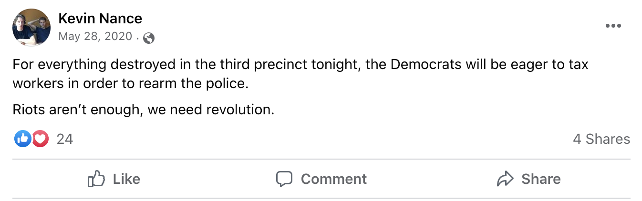The height and width of the screenshot is (201, 642).
Task: Click the speech bubble icon beside Comment
Action: (x=284, y=179)
